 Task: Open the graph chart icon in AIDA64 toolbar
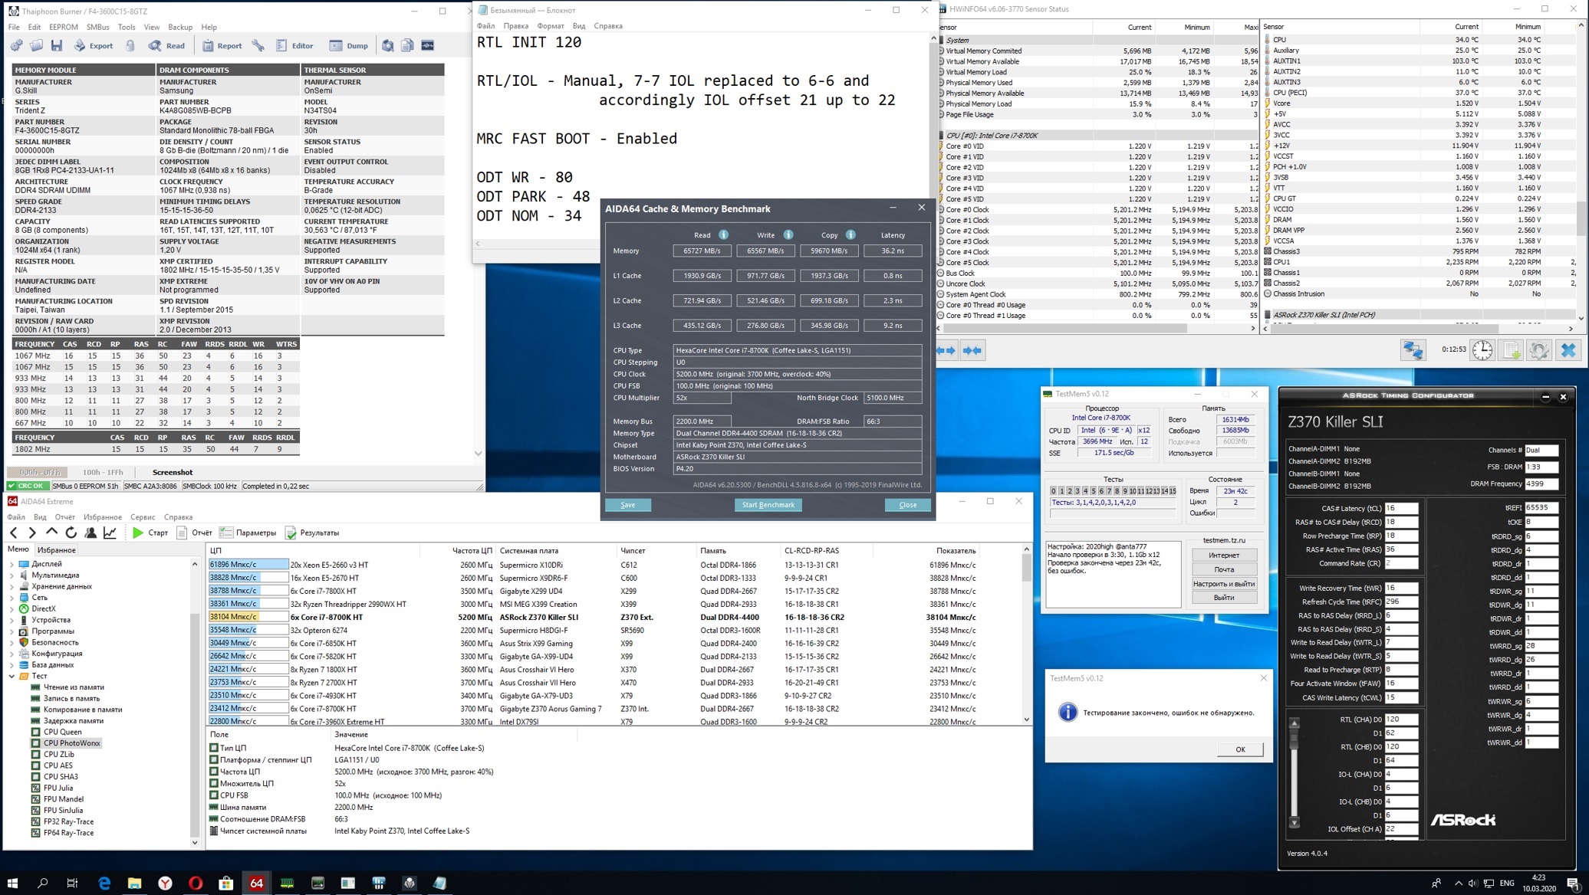click(x=110, y=533)
